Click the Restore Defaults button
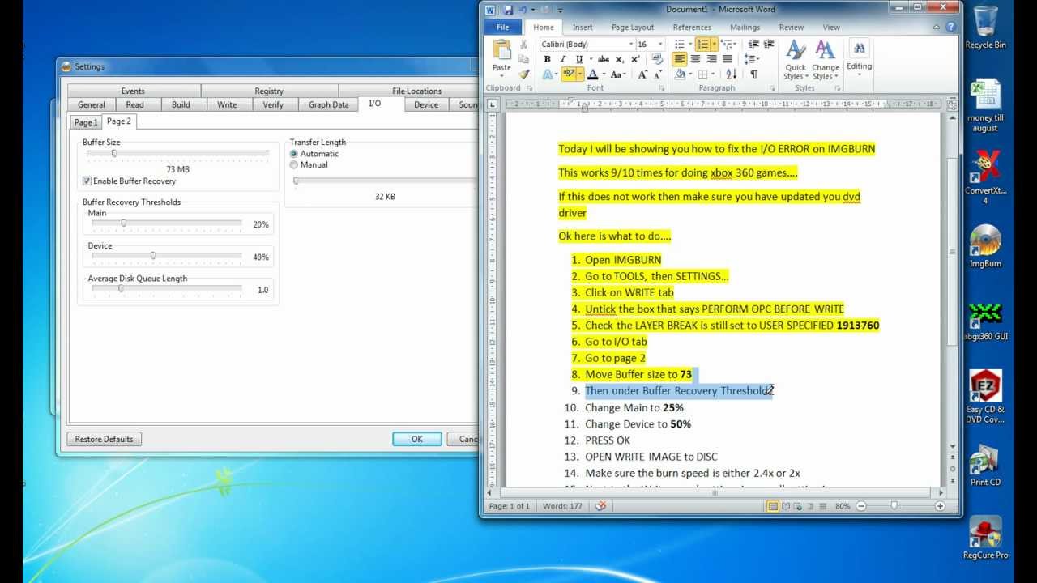 [104, 439]
